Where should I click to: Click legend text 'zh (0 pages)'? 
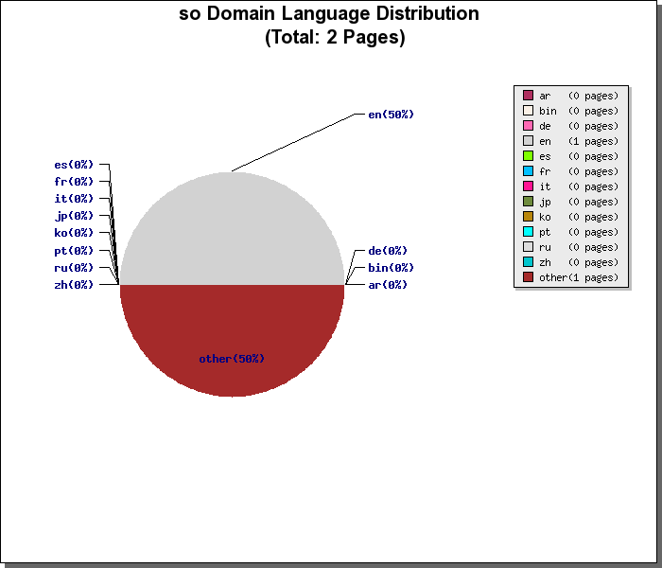579,262
